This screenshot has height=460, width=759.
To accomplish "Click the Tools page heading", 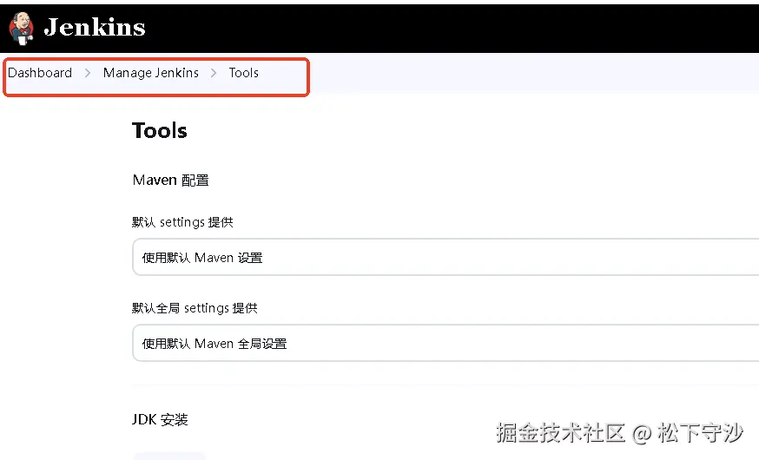I will (159, 130).
